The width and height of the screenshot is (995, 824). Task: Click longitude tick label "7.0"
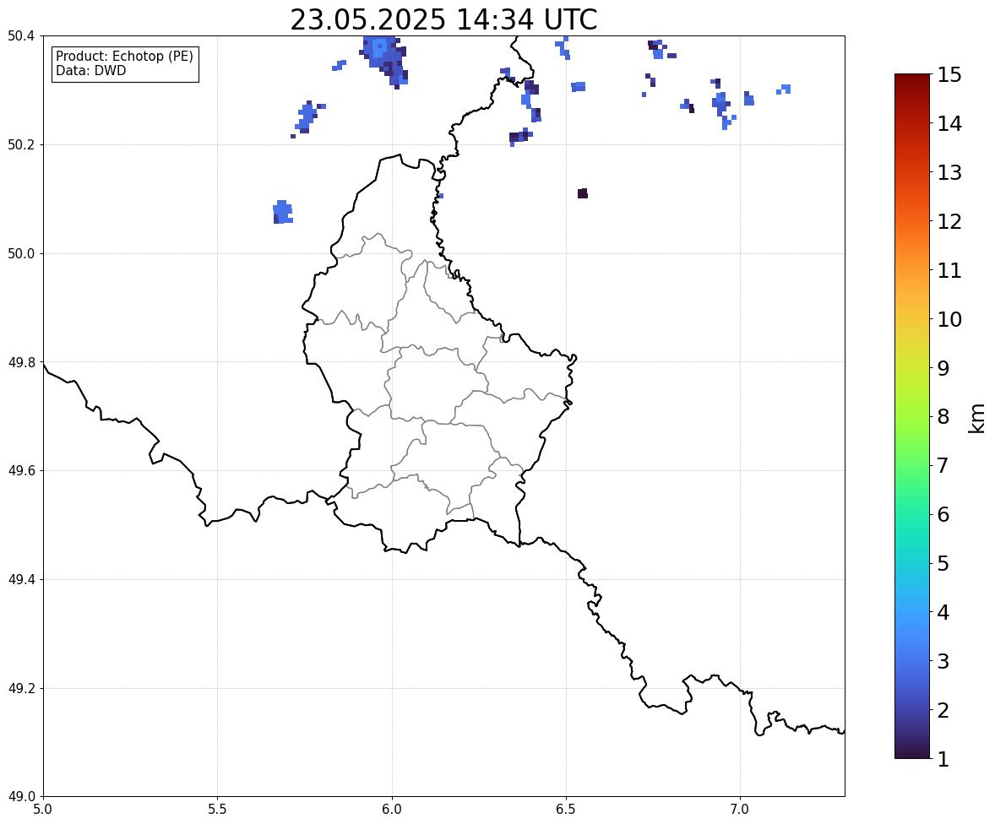pyautogui.click(x=740, y=810)
